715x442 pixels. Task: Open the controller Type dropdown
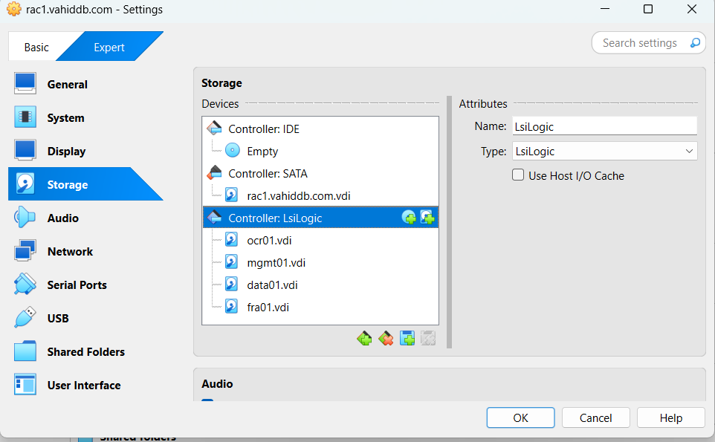tap(604, 152)
